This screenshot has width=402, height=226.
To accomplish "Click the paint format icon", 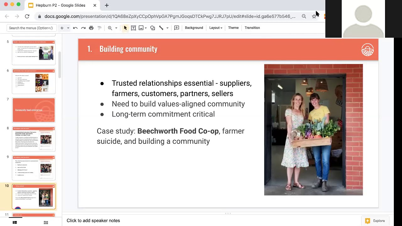I will pos(100,28).
